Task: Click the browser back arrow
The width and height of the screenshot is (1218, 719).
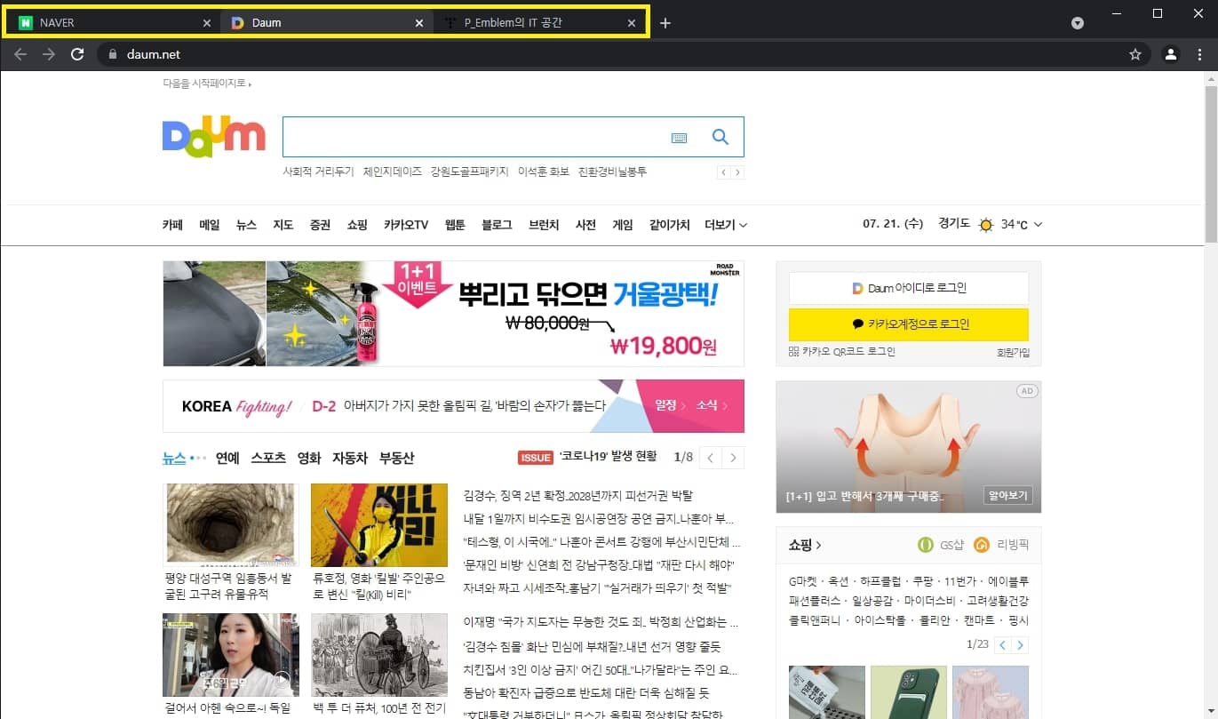Action: tap(20, 53)
